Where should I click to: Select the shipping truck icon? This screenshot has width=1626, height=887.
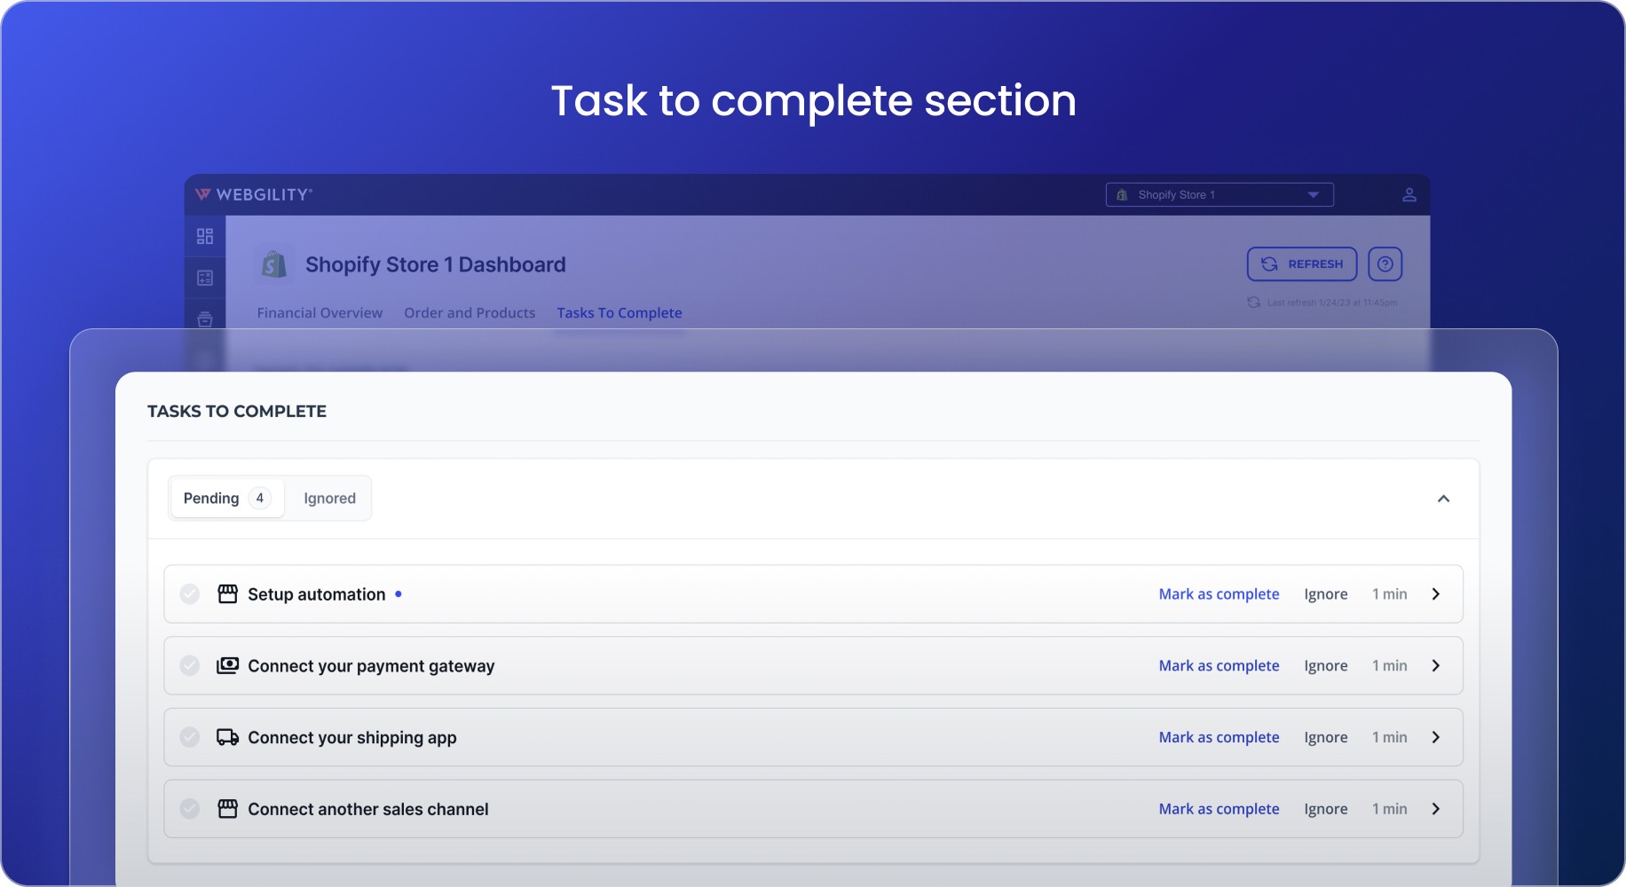point(228,737)
